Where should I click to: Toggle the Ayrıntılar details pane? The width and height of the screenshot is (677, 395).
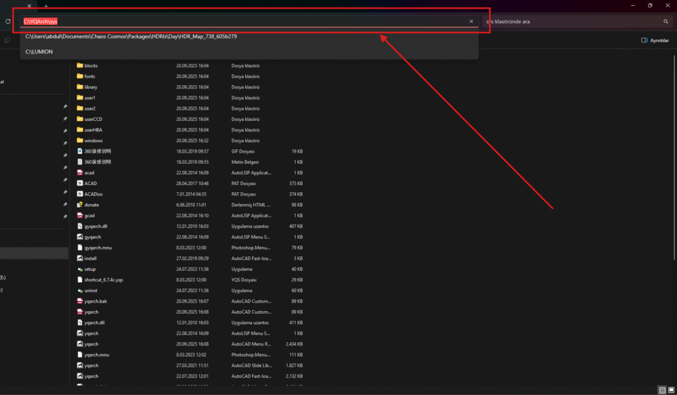point(655,40)
